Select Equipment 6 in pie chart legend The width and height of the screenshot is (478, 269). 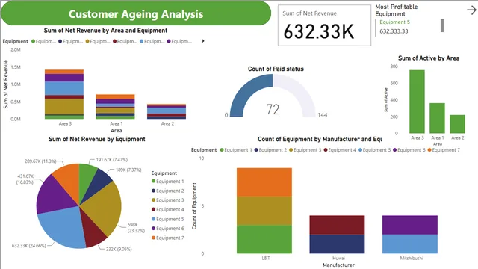[167, 229]
